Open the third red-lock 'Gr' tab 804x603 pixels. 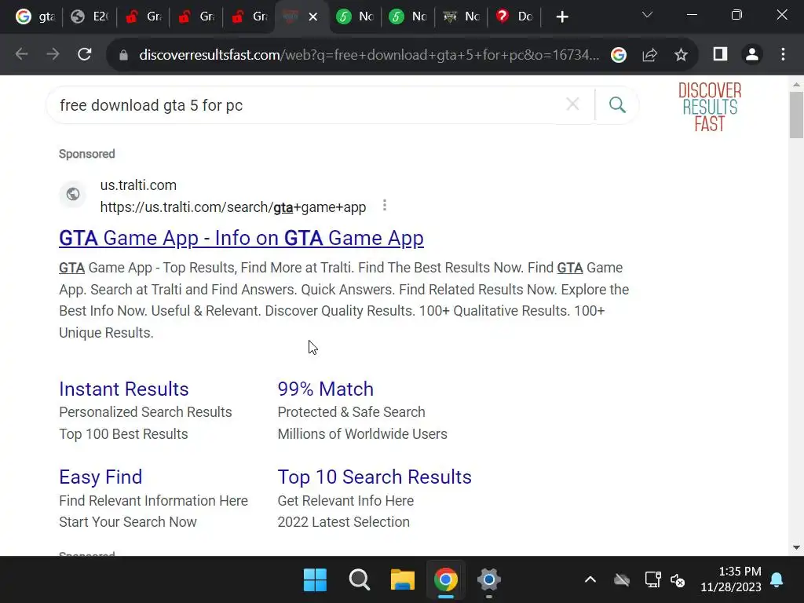(250, 16)
